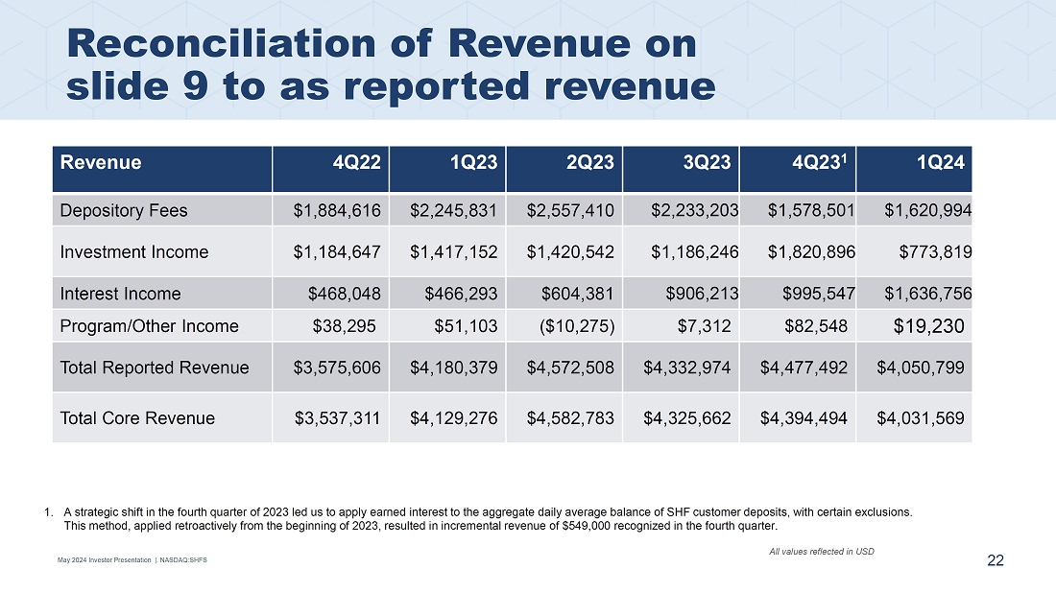Click the slide number 22

pyautogui.click(x=996, y=561)
